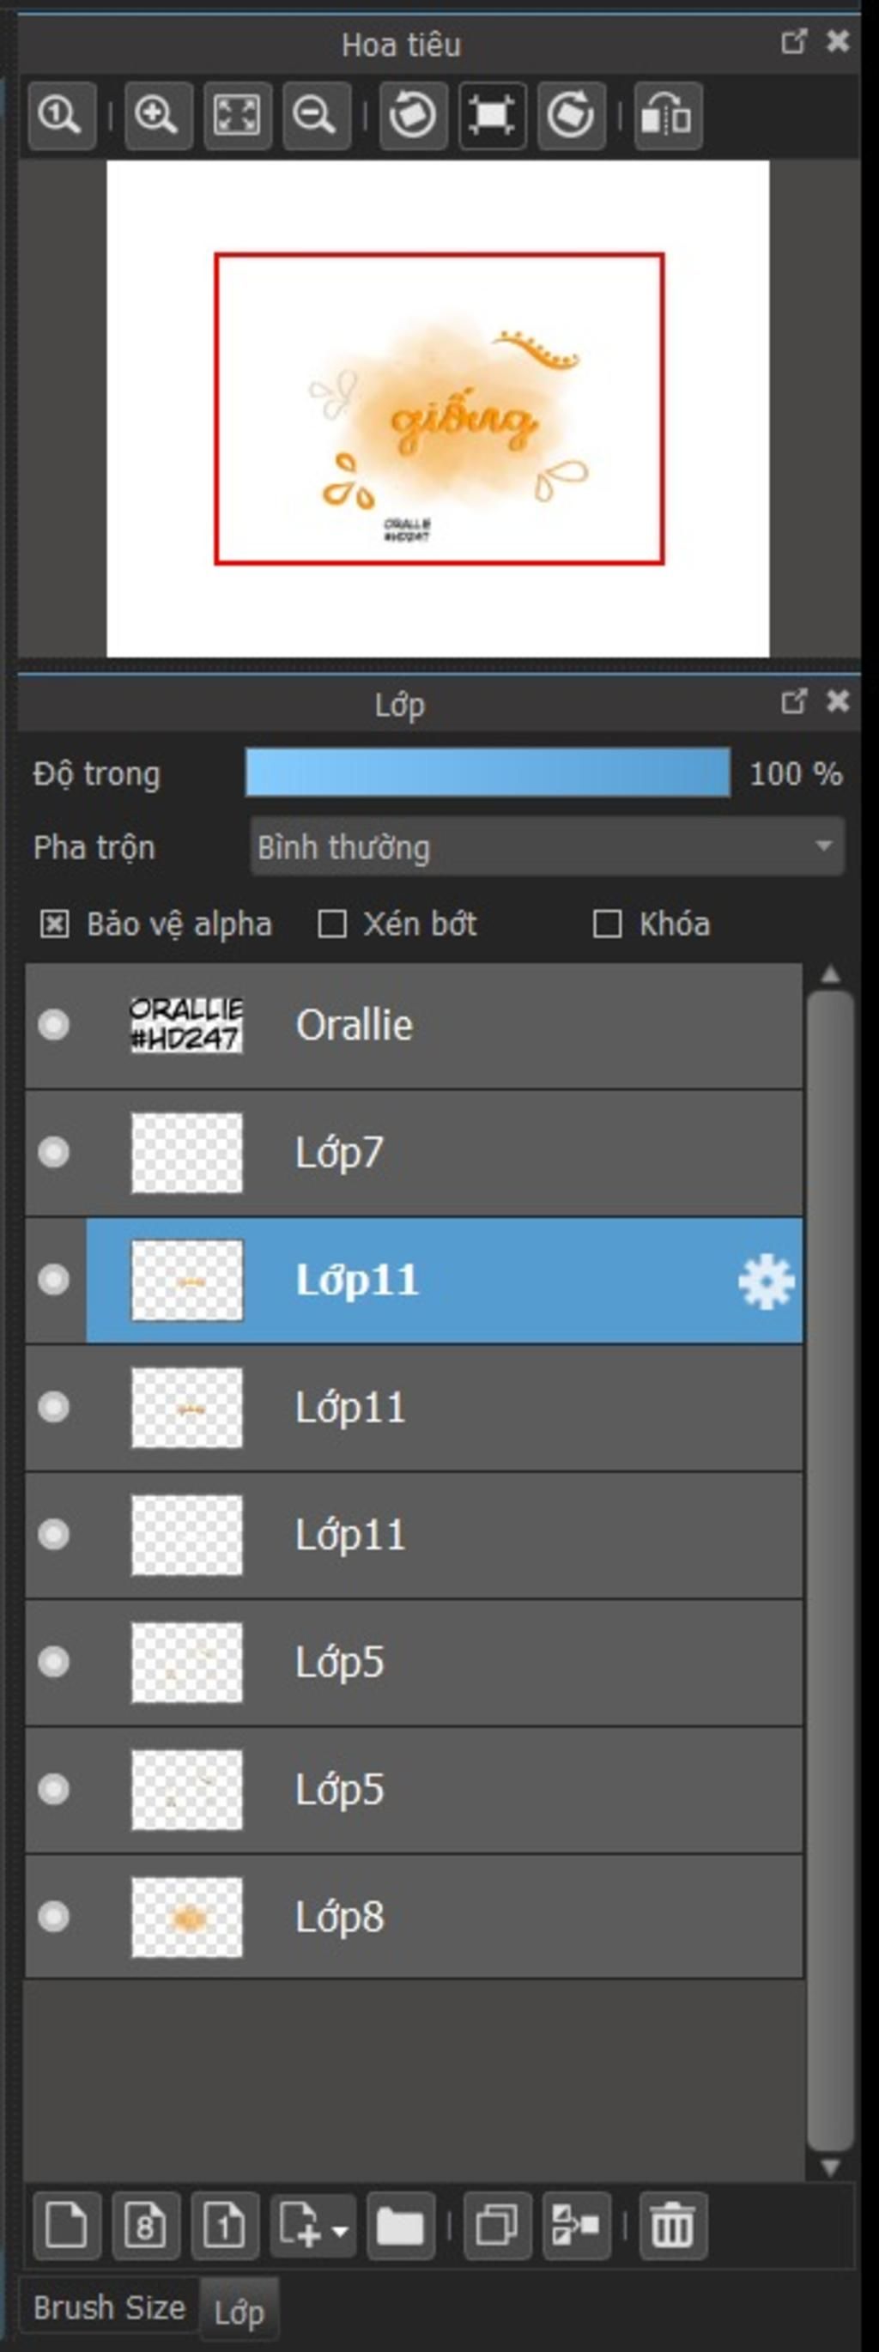Rotate the canvas view right
The height and width of the screenshot is (2352, 879).
[572, 116]
